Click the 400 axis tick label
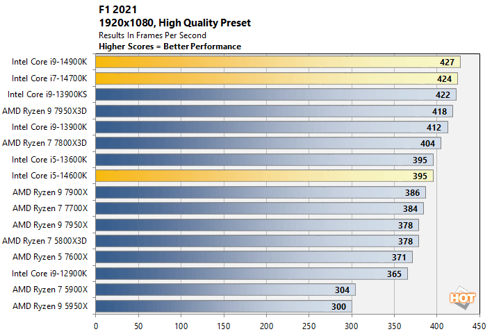This screenshot has height=334, width=492. pyautogui.click(x=437, y=326)
